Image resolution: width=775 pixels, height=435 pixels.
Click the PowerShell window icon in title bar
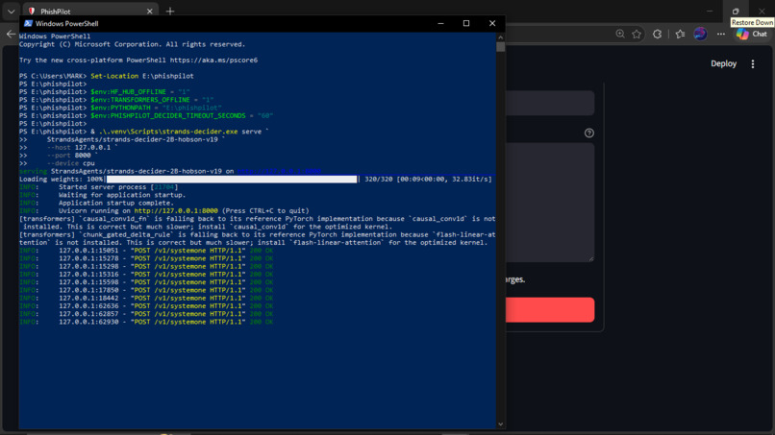28,23
